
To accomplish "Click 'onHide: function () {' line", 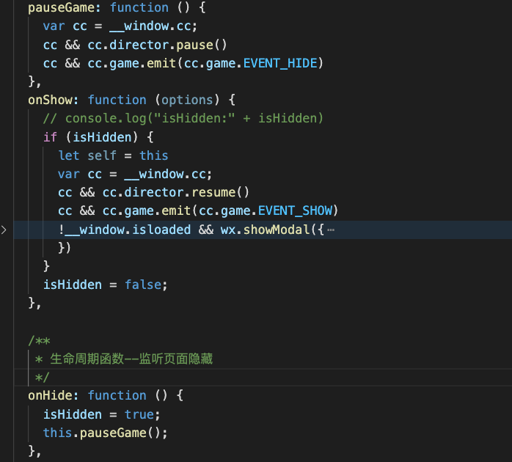I will (x=106, y=395).
